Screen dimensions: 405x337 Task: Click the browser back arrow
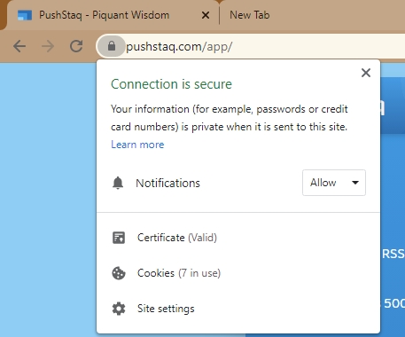pyautogui.click(x=19, y=46)
